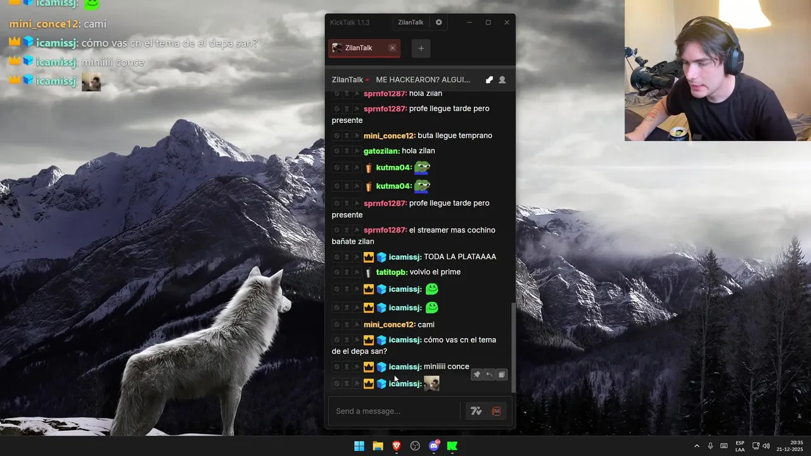
Task: Click stream title 'ME HACKEARON? ALGUI...'
Action: [423, 80]
